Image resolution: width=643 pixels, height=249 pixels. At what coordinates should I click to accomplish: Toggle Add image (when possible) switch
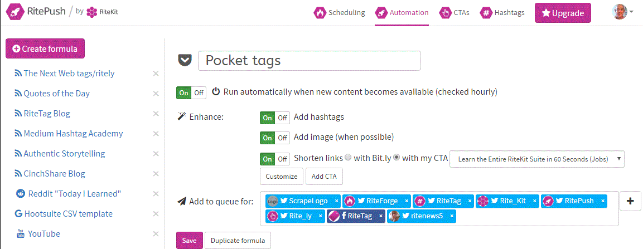[x=275, y=138]
